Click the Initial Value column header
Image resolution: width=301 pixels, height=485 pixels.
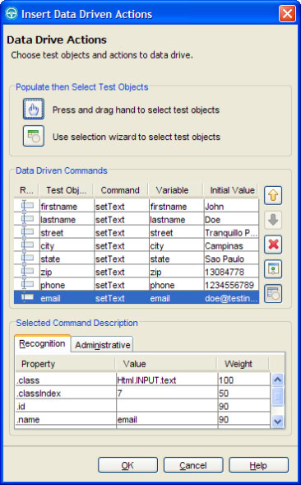[x=232, y=190]
